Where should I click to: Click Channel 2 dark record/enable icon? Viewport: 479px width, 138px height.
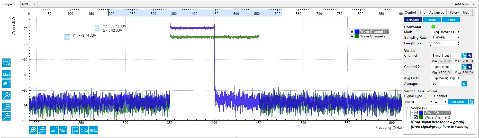[x=470, y=67]
